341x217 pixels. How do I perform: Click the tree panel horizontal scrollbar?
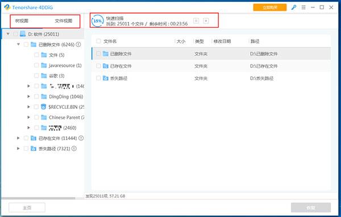(x=39, y=198)
